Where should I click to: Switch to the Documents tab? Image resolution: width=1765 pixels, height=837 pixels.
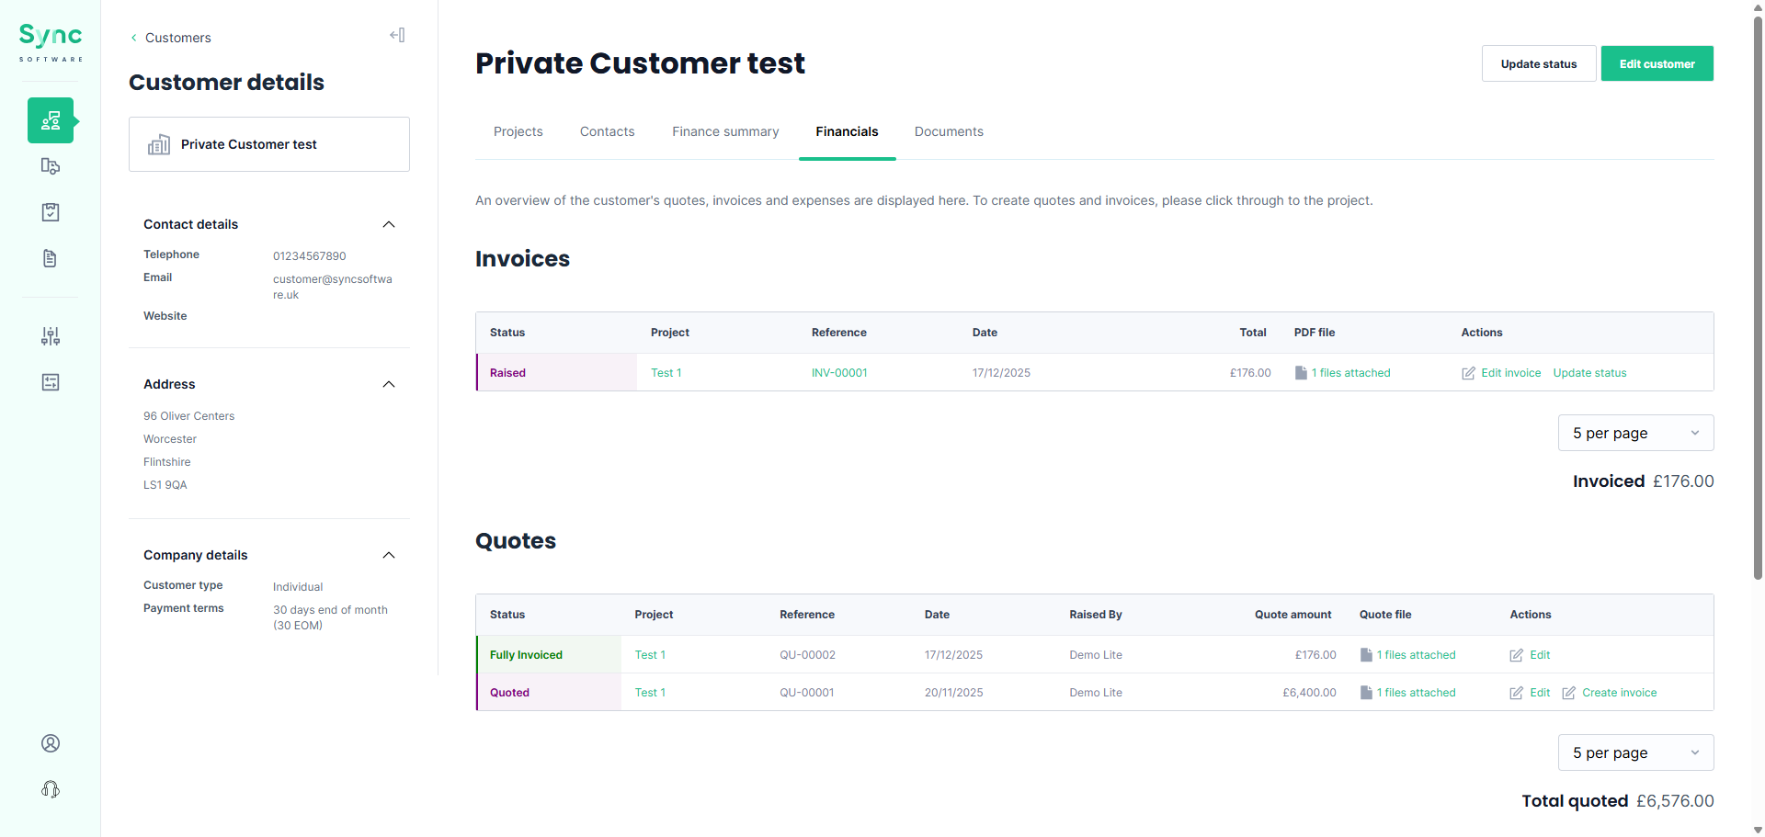click(949, 131)
